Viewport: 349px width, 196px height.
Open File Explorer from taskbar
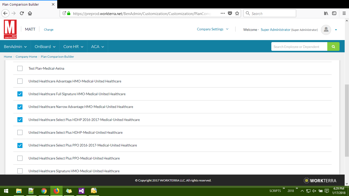coord(19,191)
